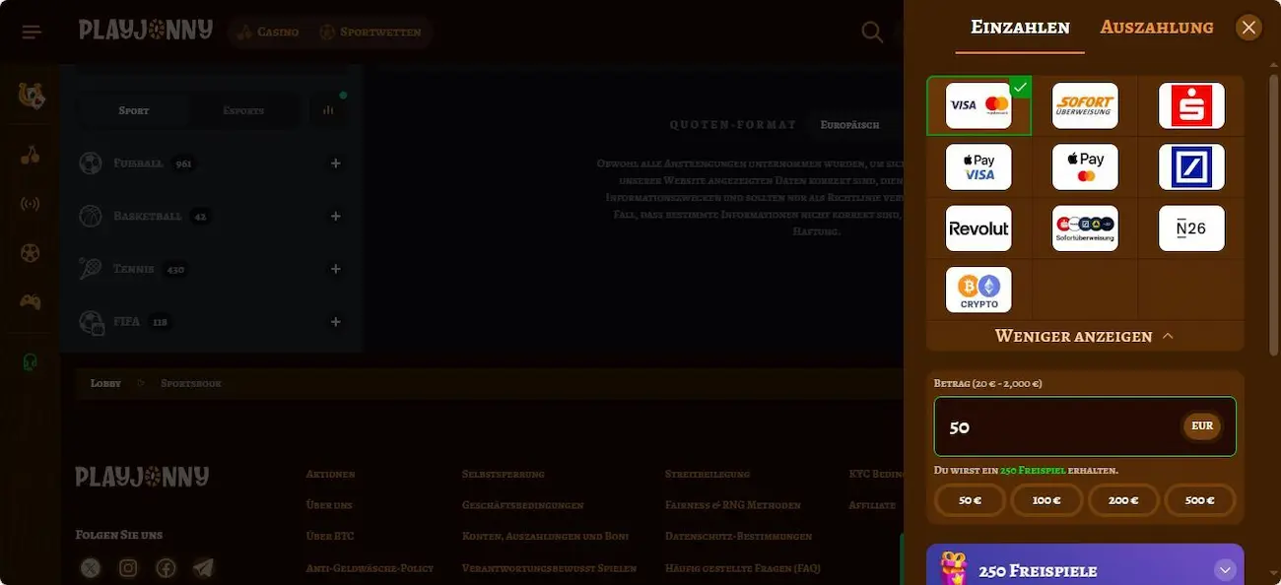Open the cherries slots sidebar icon
This screenshot has height=585, width=1281.
click(x=31, y=155)
